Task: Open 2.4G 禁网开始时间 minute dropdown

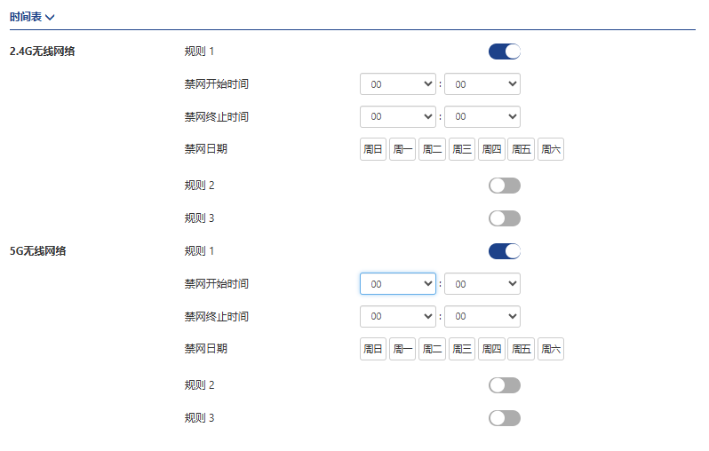Action: [x=482, y=84]
